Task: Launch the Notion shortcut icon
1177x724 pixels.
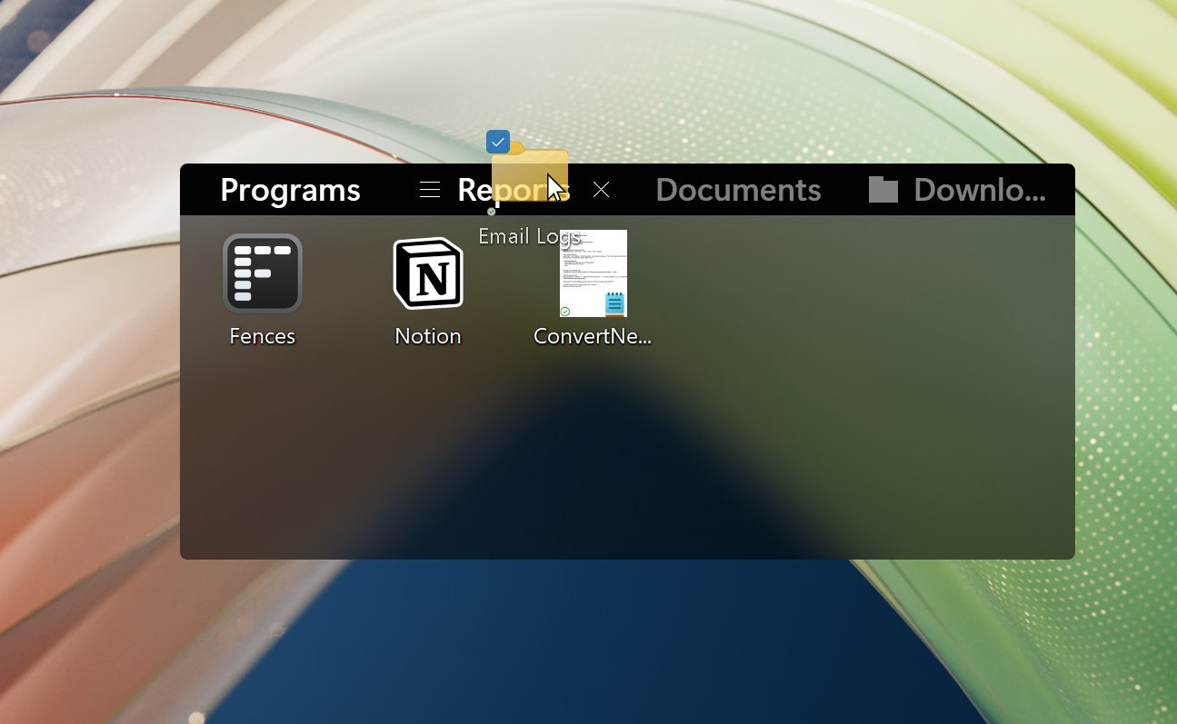Action: pyautogui.click(x=428, y=273)
